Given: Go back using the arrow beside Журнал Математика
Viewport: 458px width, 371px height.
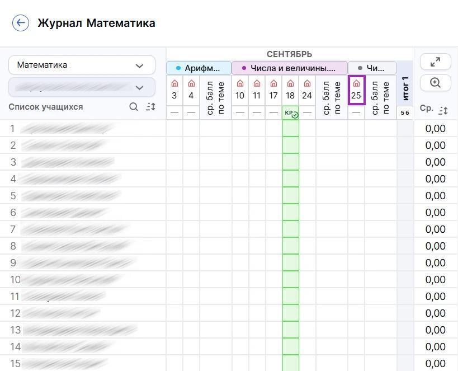Looking at the screenshot, I should pos(21,23).
